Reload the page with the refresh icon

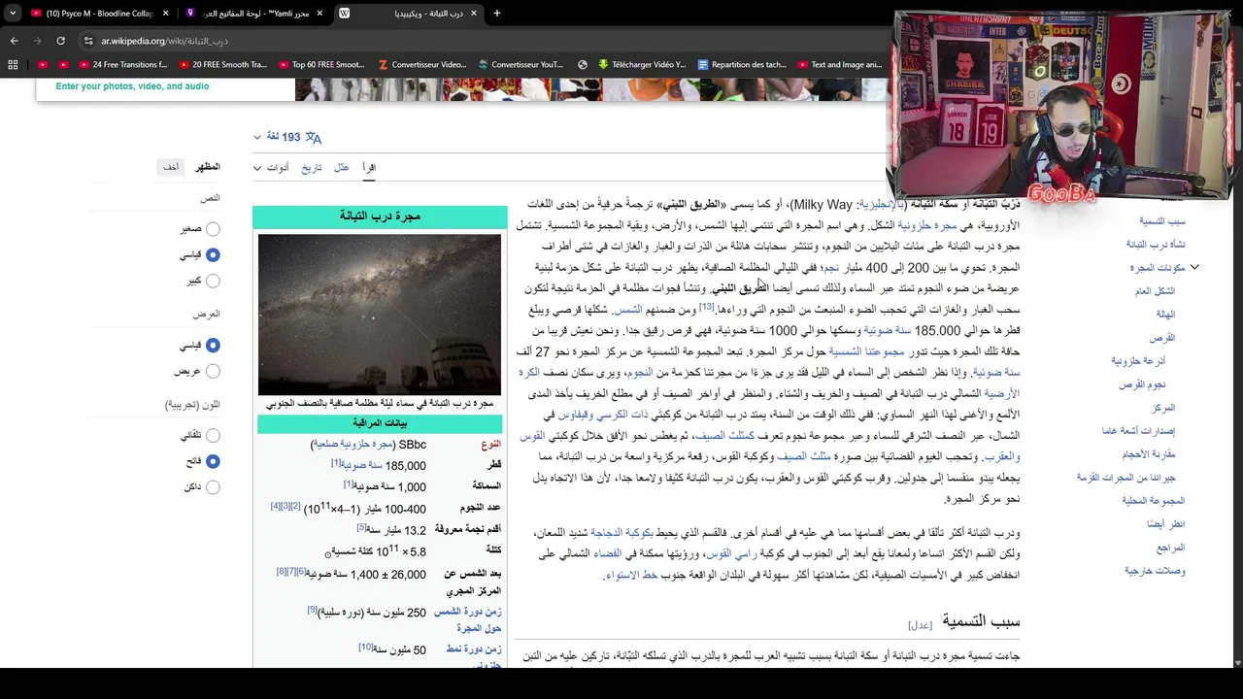(60, 41)
